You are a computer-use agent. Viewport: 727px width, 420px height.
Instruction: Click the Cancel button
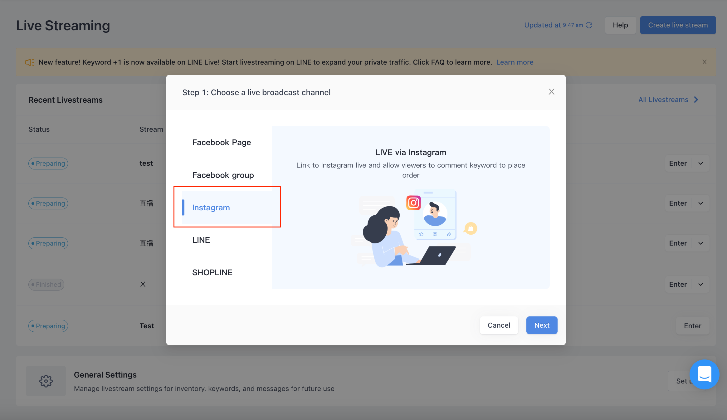[499, 325]
